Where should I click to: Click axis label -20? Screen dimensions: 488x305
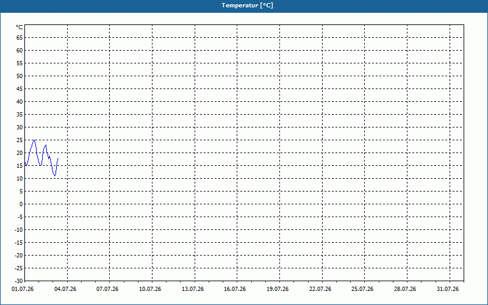point(19,255)
